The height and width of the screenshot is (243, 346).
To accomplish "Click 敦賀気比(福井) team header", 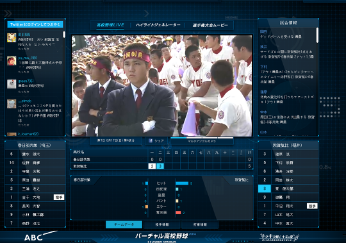I will (288, 146).
